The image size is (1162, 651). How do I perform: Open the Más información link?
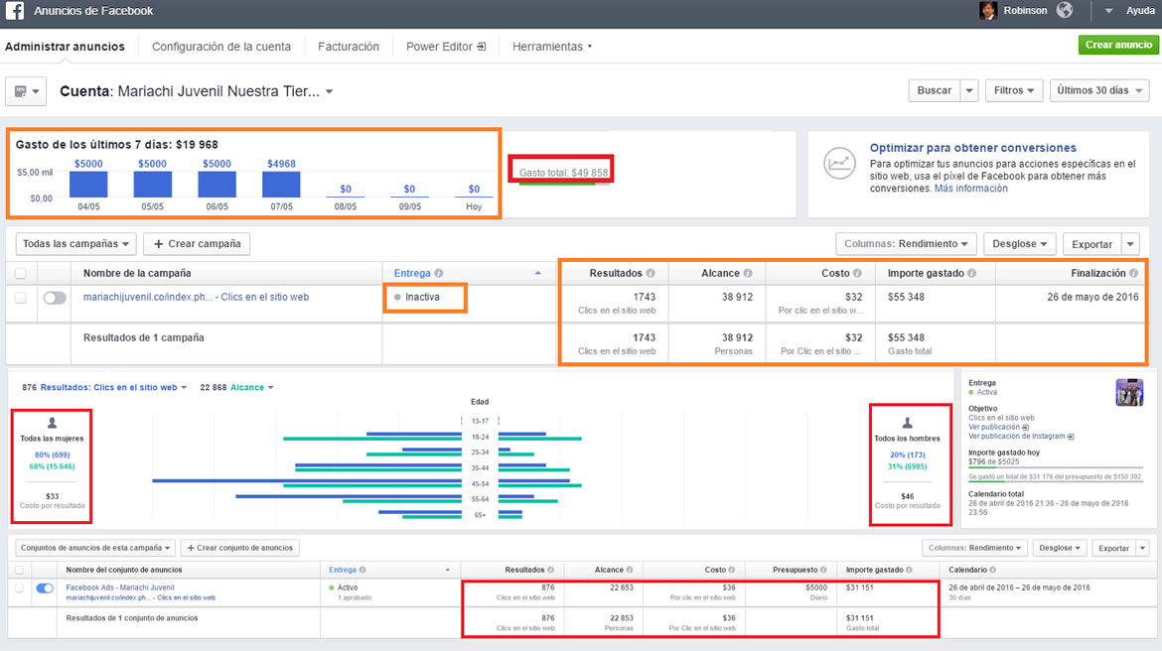coord(970,189)
